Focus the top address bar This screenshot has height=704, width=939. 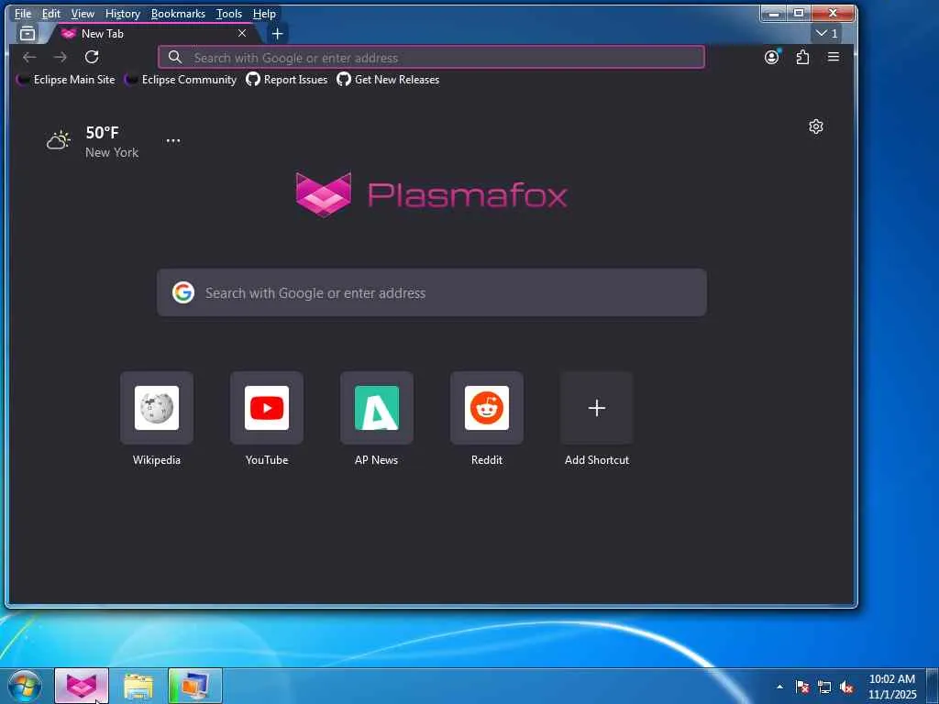tap(431, 58)
